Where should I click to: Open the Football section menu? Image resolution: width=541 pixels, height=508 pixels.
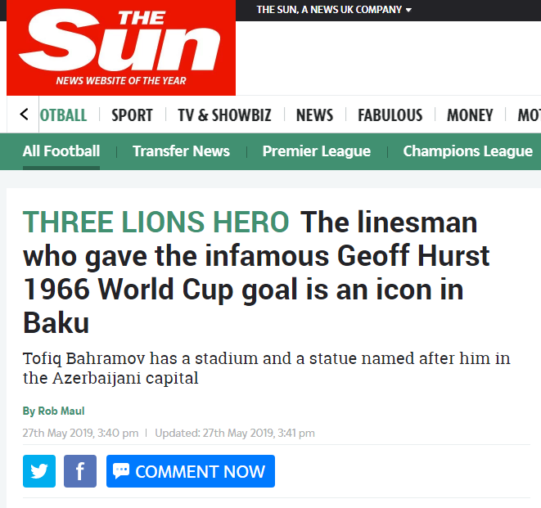pyautogui.click(x=64, y=115)
